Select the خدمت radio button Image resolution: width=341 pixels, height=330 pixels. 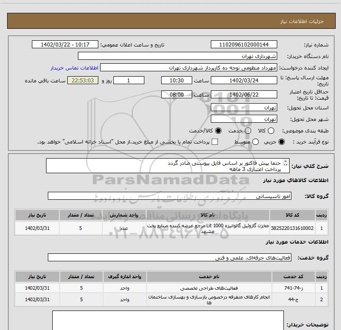pyautogui.click(x=248, y=131)
